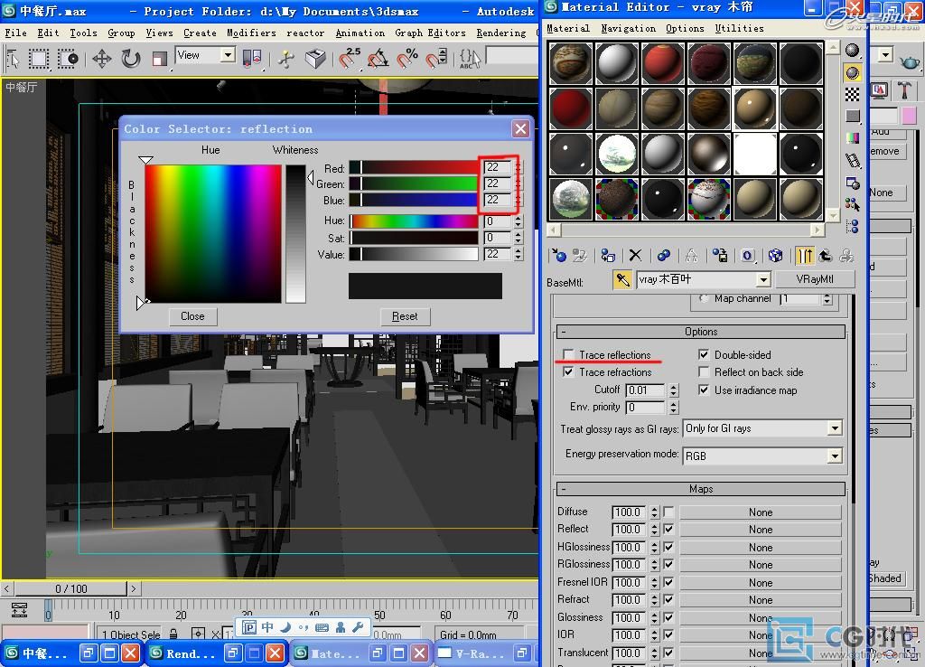Click the Spinner Snap toggle icon
The height and width of the screenshot is (667, 925).
(436, 58)
